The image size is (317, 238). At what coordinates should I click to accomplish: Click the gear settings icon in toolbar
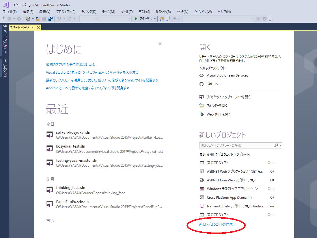point(265,19)
